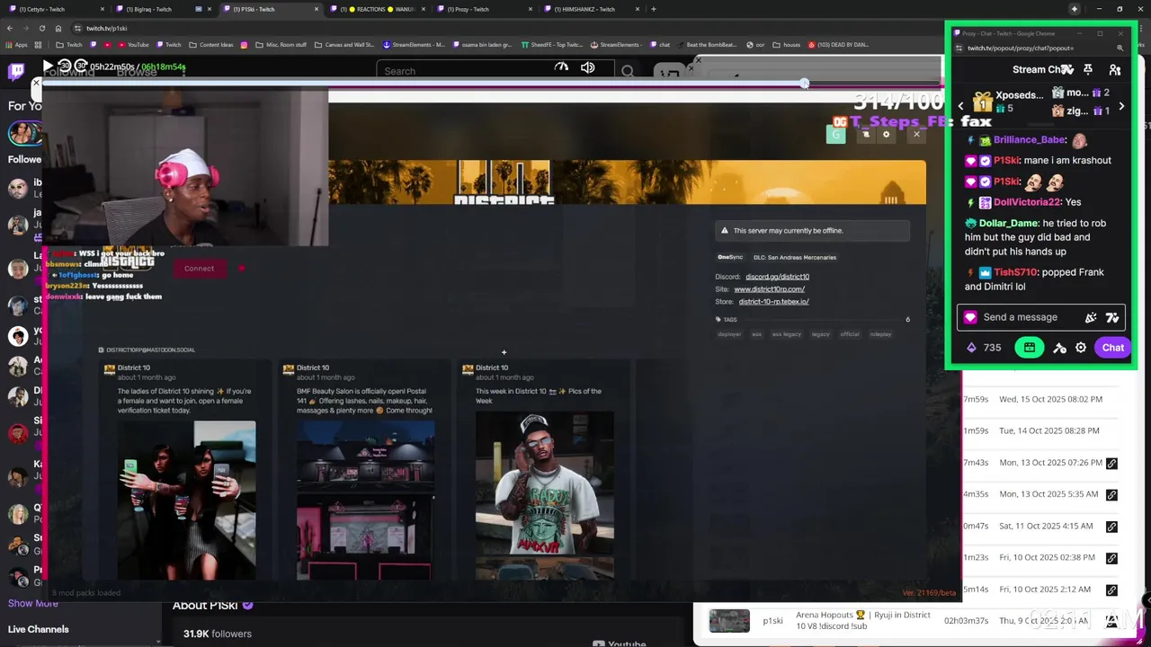Click the celebration popper icon in message box
1151x647 pixels.
[1091, 317]
